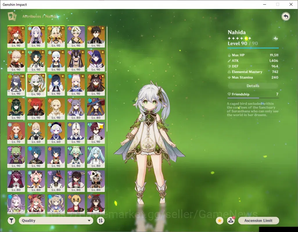Open the outfit hanger icon
The image size is (298, 232).
[231, 221]
